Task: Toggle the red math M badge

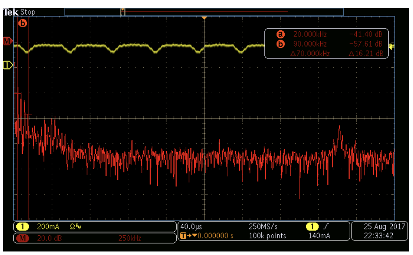Action: pyautogui.click(x=22, y=238)
